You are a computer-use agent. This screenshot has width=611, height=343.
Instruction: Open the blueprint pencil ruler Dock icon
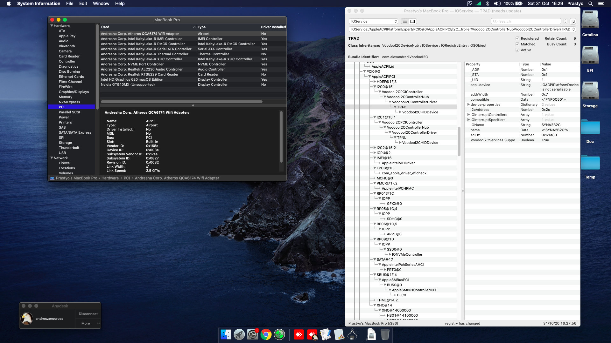point(339,334)
